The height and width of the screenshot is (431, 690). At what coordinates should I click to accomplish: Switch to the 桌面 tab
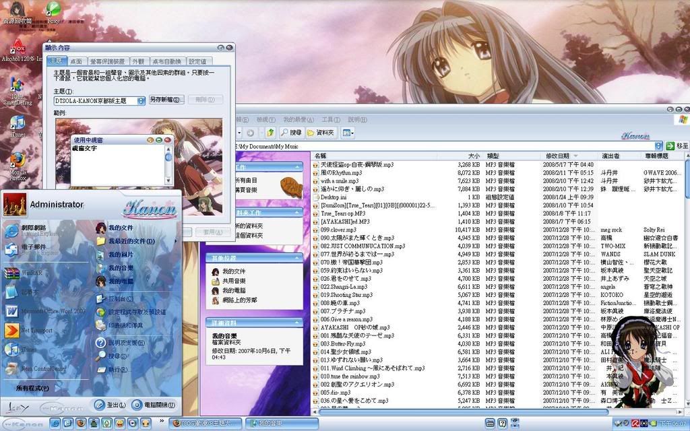(x=76, y=61)
